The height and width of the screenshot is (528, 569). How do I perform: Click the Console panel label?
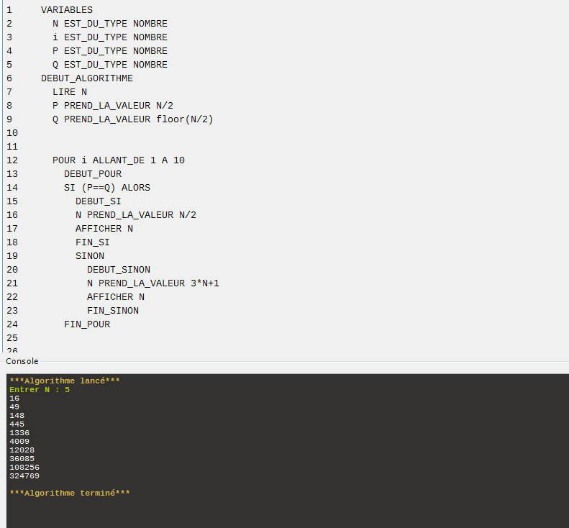point(22,361)
